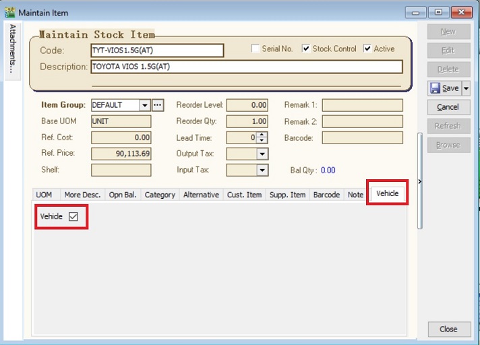Viewport: 480px width, 345px height.
Task: Expand the Input Tax dropdown
Action: coord(262,170)
